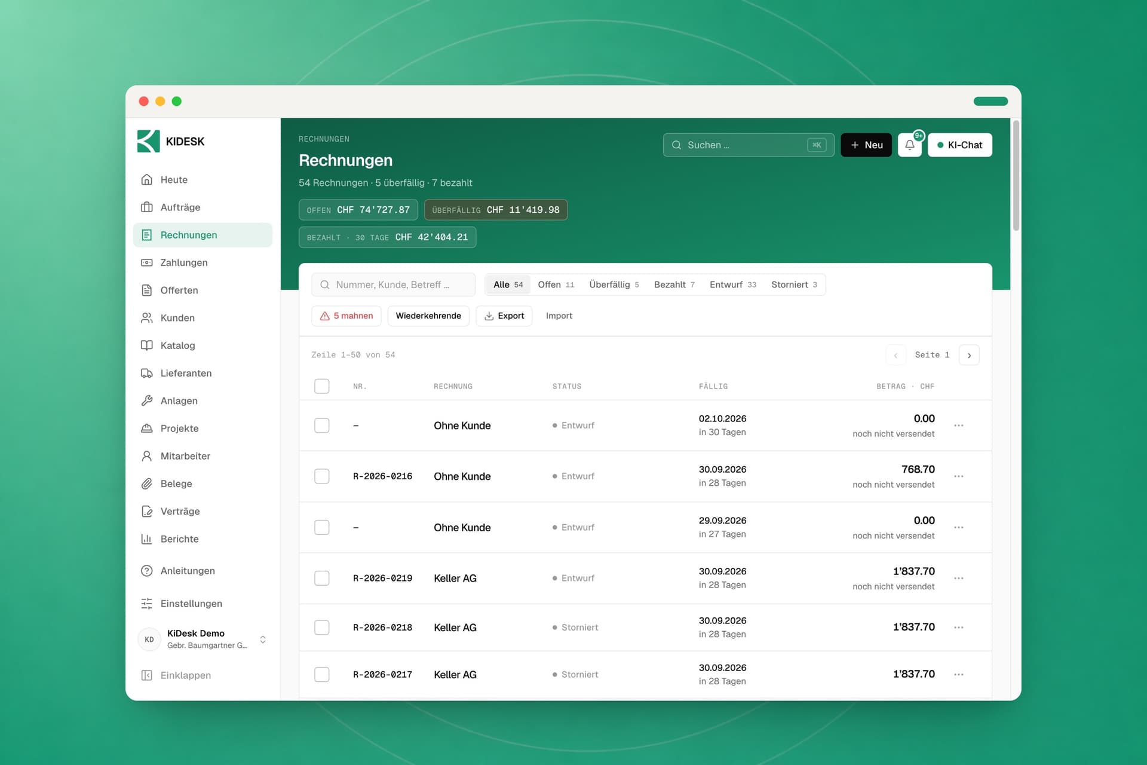Viewport: 1147px width, 765px height.
Task: Click the vertical scrollbar thumb
Action: pyautogui.click(x=1016, y=176)
